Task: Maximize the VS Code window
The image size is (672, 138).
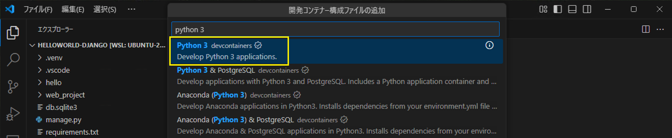Action: [x=634, y=9]
